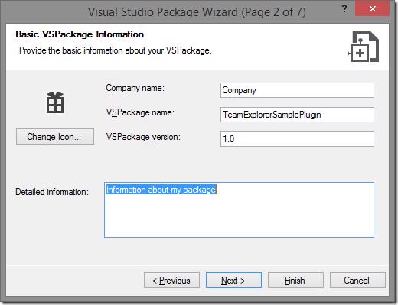Click the 'Company name:' label
398x305 pixels.
click(x=135, y=88)
